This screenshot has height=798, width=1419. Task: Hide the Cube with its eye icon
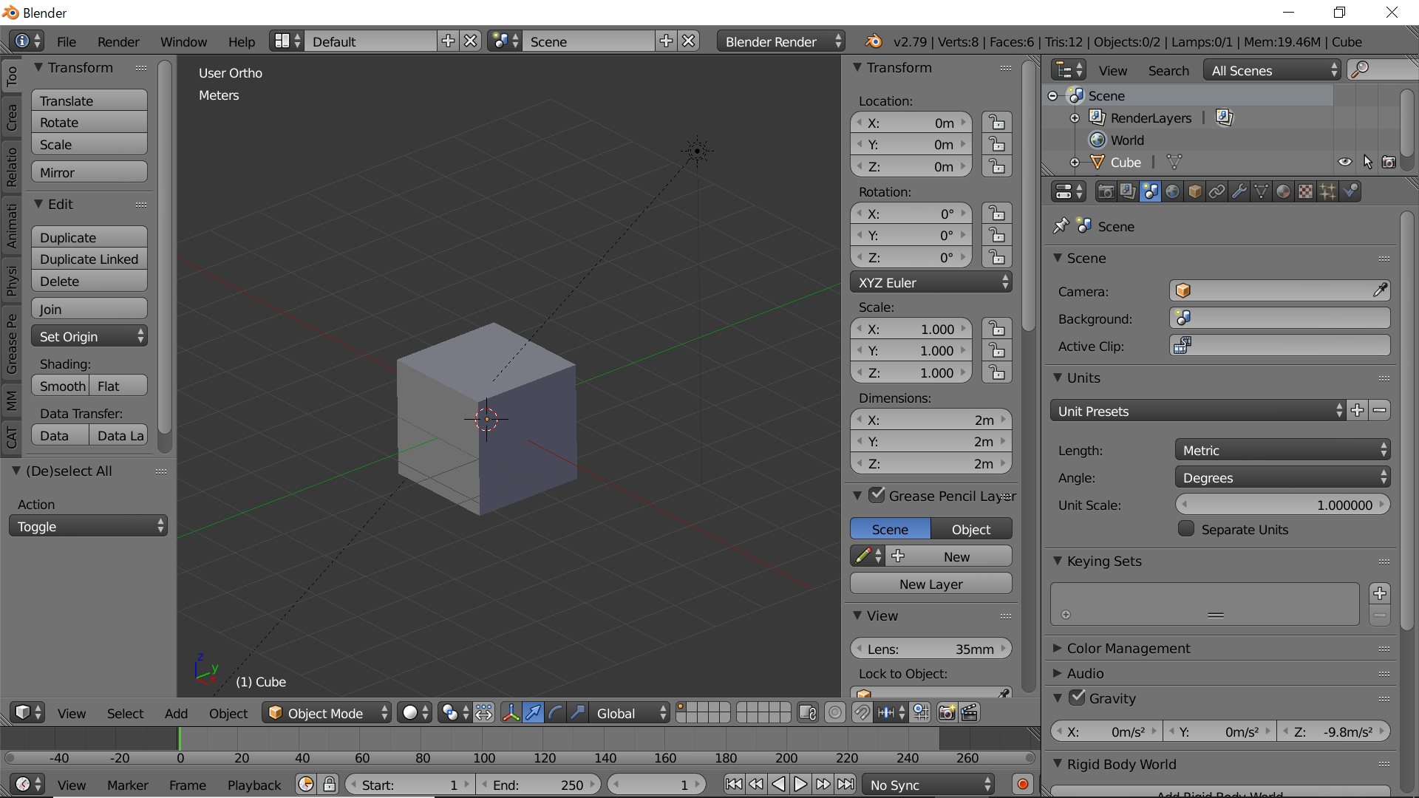tap(1345, 163)
